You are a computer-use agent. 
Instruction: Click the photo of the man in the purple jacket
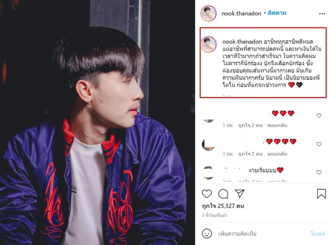coord(98,122)
